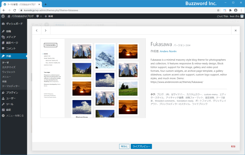Activate theme with 有効化 button
245x155 pixels.
[x=124, y=146]
